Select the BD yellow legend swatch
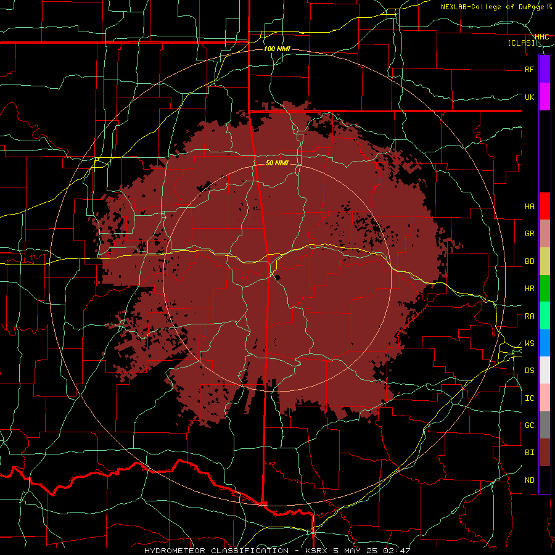 point(545,261)
